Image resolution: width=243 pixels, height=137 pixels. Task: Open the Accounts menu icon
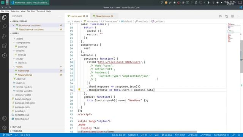[x=4, y=118]
